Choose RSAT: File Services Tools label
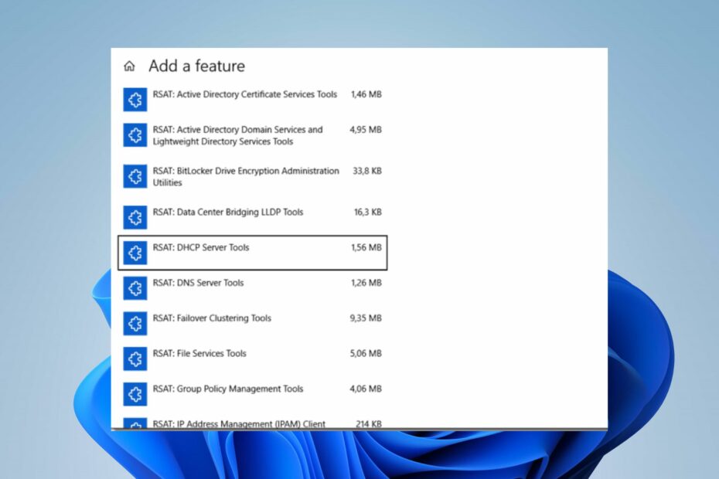719x479 pixels. [199, 353]
